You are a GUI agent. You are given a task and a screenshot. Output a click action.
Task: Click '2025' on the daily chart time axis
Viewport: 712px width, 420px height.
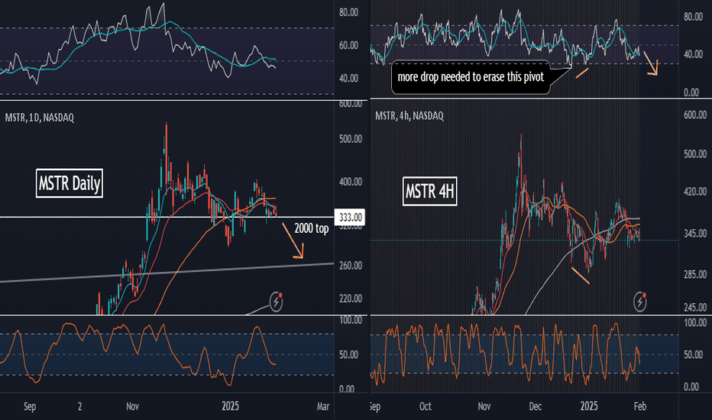pos(230,406)
